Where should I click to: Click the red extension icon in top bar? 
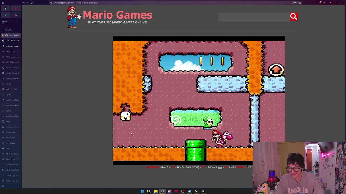point(320,2)
